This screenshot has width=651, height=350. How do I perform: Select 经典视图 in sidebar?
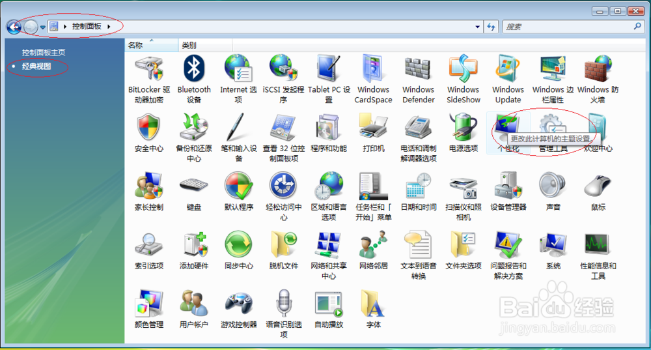[36, 66]
